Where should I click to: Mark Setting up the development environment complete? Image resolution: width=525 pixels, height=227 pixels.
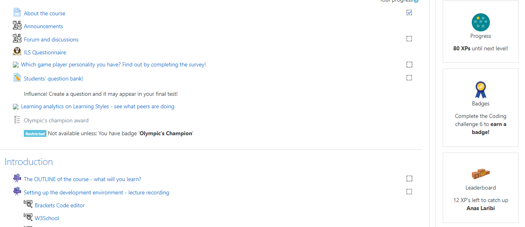pyautogui.click(x=409, y=192)
